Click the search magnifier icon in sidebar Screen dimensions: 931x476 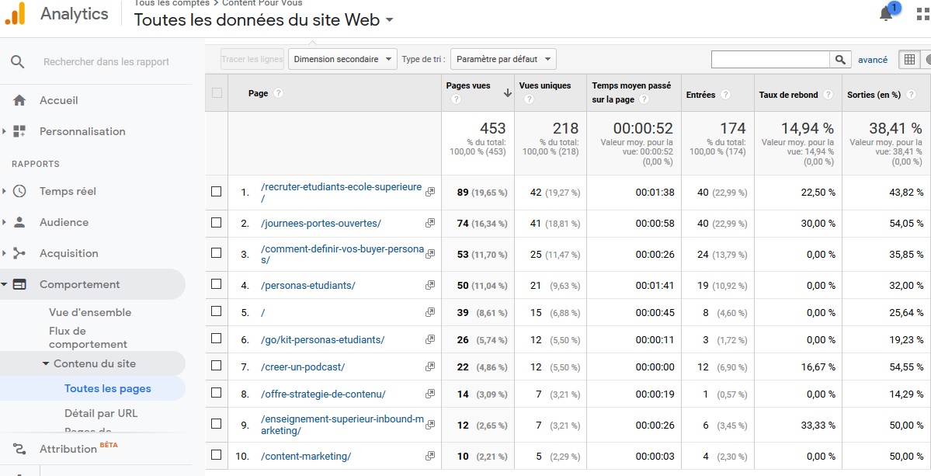pyautogui.click(x=18, y=61)
